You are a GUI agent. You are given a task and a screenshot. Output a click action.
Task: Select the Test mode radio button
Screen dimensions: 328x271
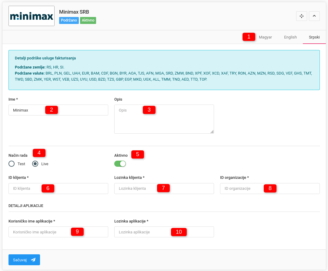click(x=12, y=164)
